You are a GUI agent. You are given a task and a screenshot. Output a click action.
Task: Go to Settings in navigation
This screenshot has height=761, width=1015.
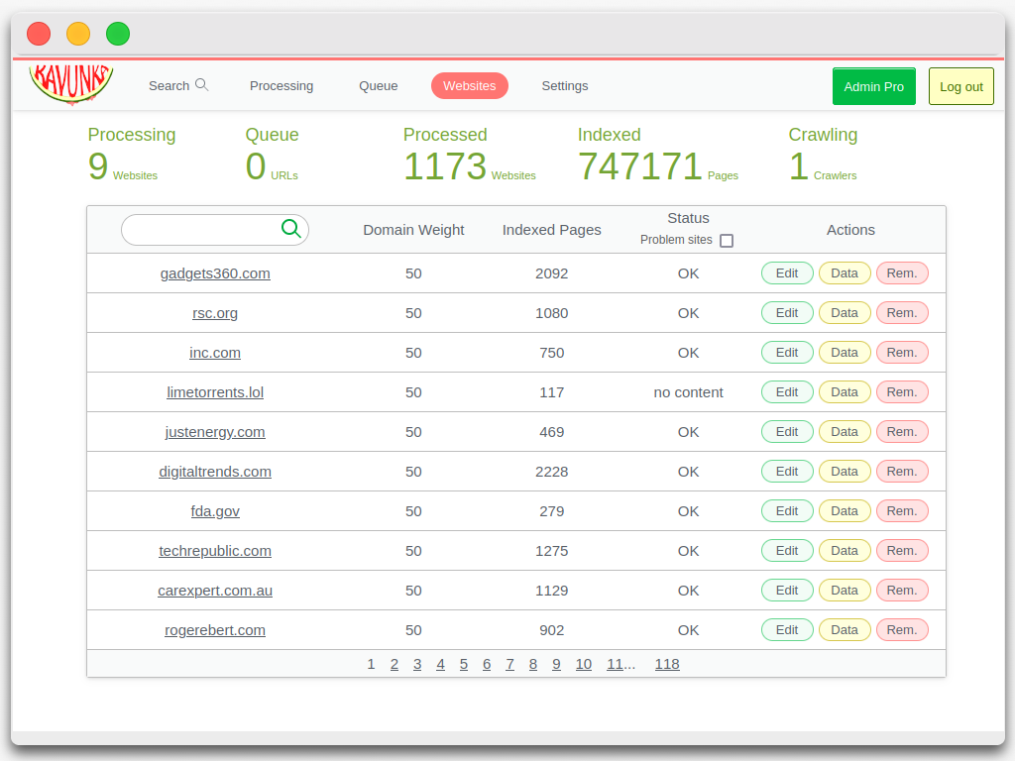point(564,86)
